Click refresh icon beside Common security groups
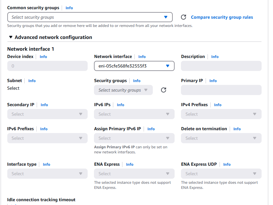The image size is (273, 205). [183, 17]
